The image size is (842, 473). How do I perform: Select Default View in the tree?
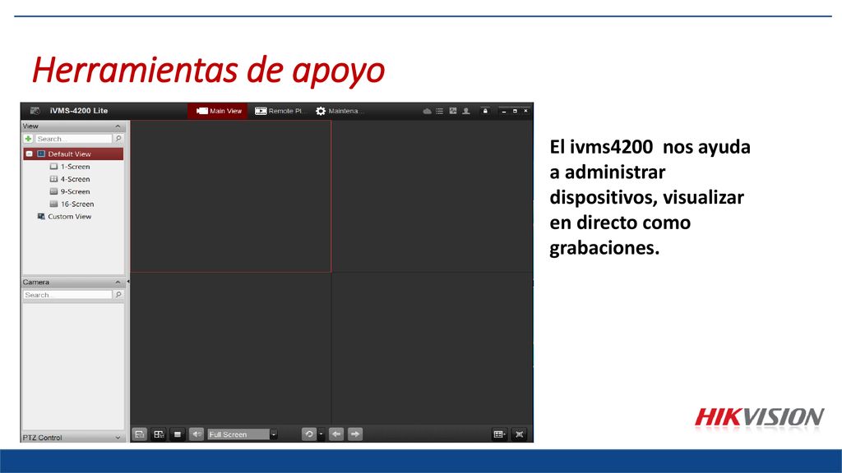[x=73, y=154]
